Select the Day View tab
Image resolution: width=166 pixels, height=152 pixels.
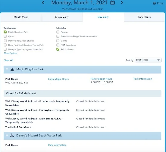click(103, 17)
